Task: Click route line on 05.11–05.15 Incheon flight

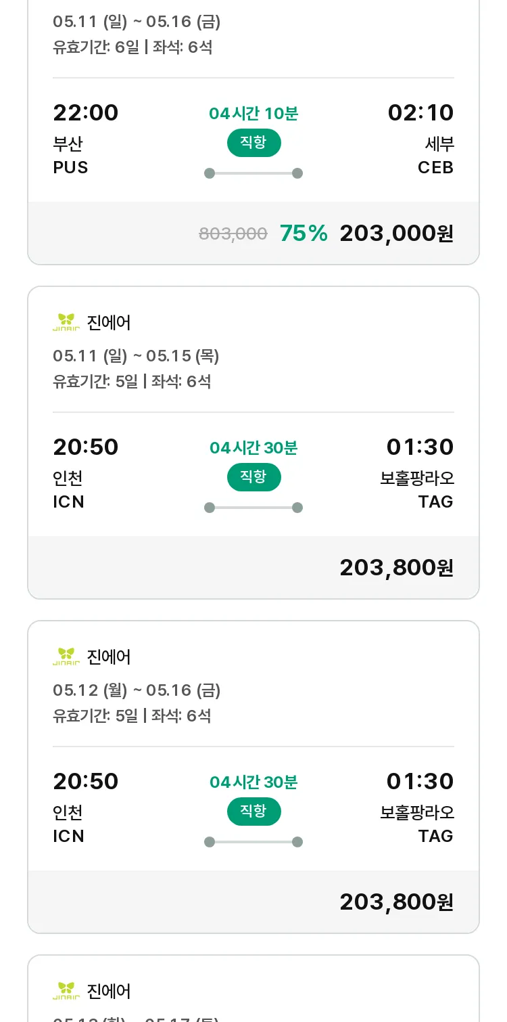Action: [x=254, y=508]
